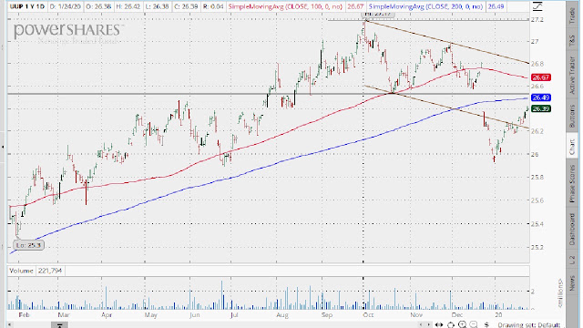Open the Phase Scores sidebar tab
The image size is (583, 328).
click(573, 184)
